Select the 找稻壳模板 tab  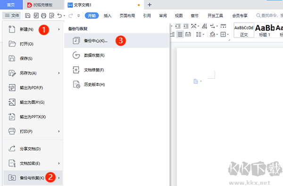(43, 5)
